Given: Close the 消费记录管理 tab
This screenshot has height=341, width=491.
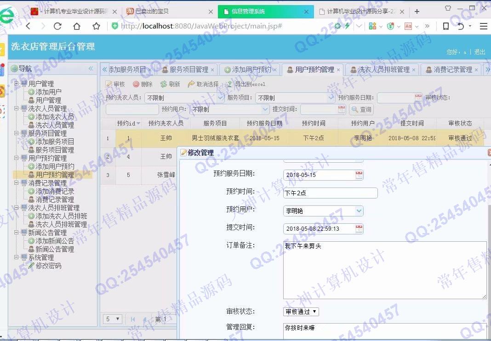Looking at the screenshot, I should pyautogui.click(x=476, y=70).
